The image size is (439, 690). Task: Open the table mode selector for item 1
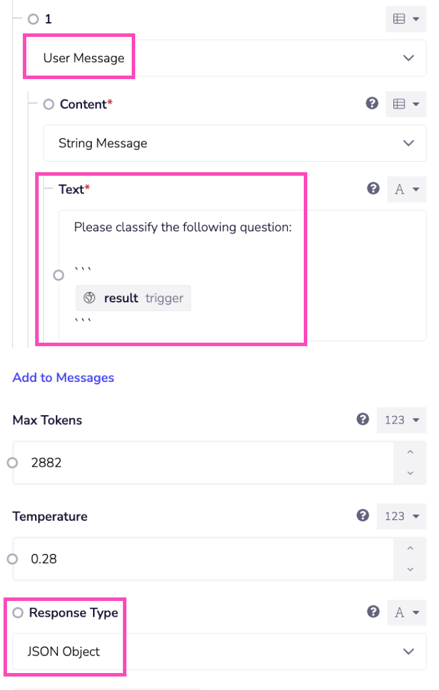point(406,19)
